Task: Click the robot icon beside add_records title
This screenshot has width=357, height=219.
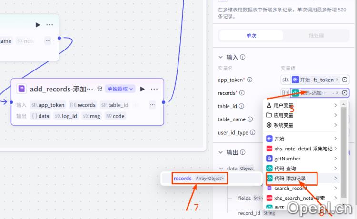Action: pyautogui.click(x=99, y=89)
